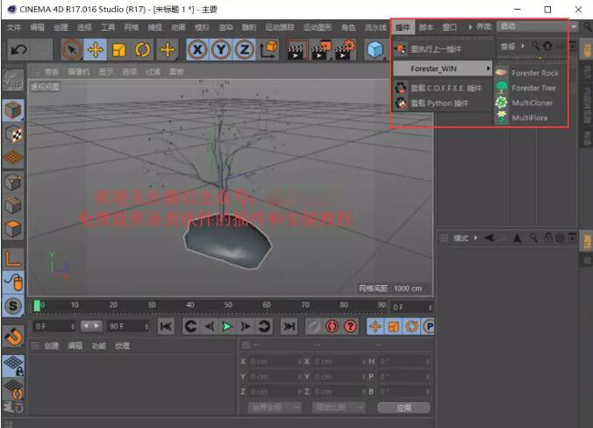Switch to Polygons mode

[13, 229]
